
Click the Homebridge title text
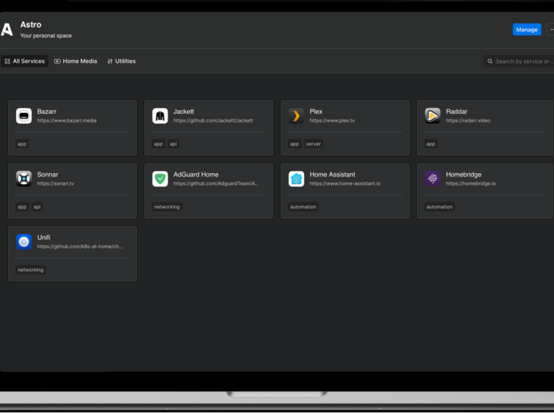click(463, 175)
